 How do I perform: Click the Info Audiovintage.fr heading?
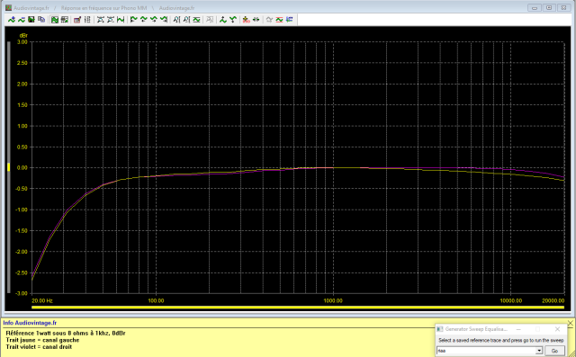pyautogui.click(x=30, y=323)
